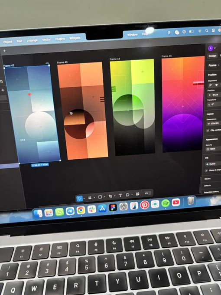Select the Rectangle shape tool
The height and width of the screenshot is (295, 221).
[100, 197]
